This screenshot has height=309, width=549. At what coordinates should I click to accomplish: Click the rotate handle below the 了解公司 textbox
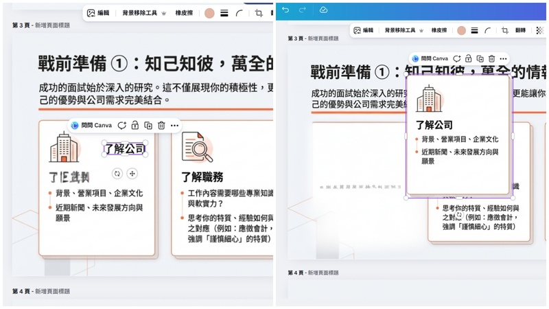[x=117, y=174]
